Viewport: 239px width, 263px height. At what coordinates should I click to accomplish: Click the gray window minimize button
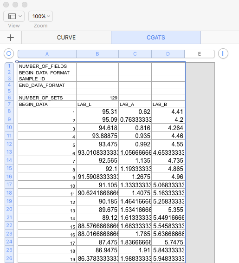click(x=15, y=5)
